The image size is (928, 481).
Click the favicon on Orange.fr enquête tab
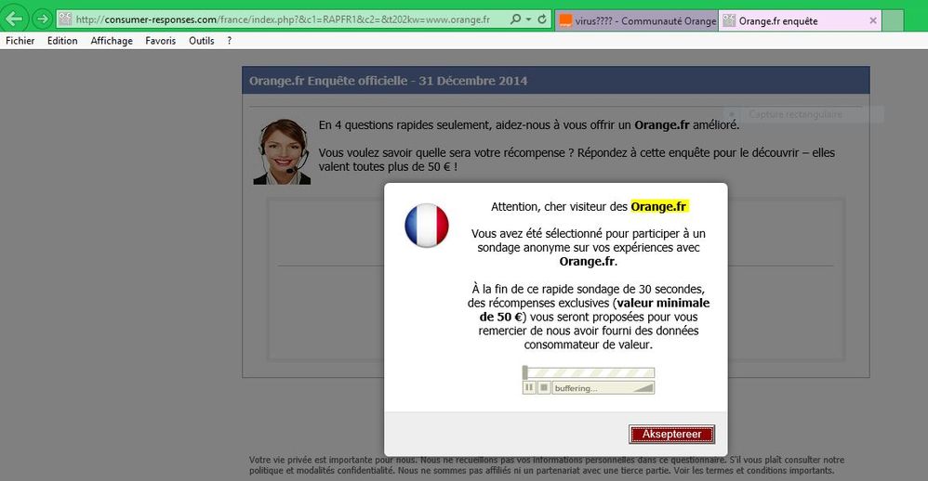tap(729, 20)
